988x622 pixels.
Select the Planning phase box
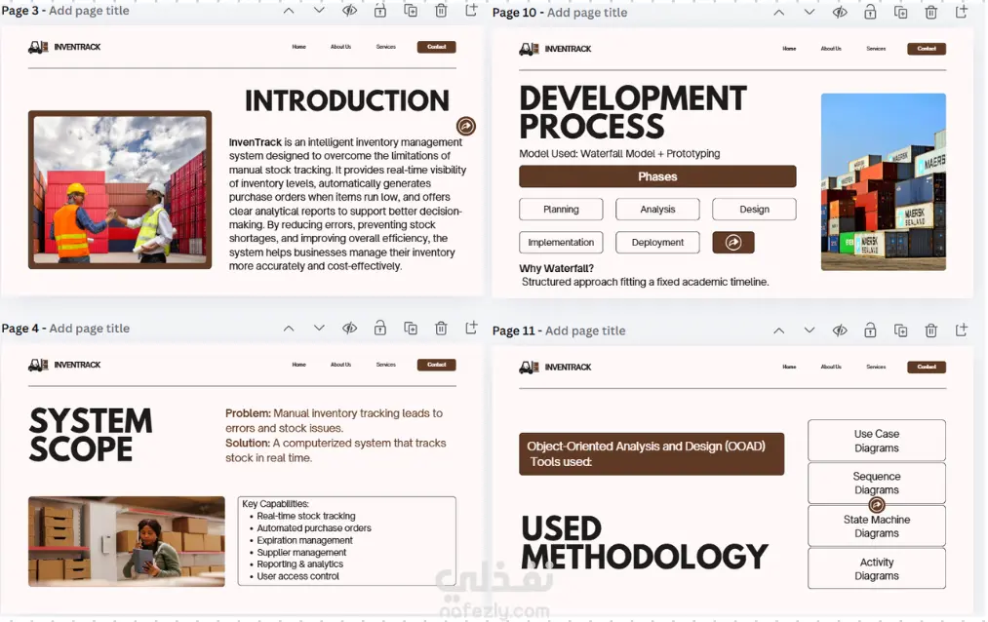[x=561, y=209]
